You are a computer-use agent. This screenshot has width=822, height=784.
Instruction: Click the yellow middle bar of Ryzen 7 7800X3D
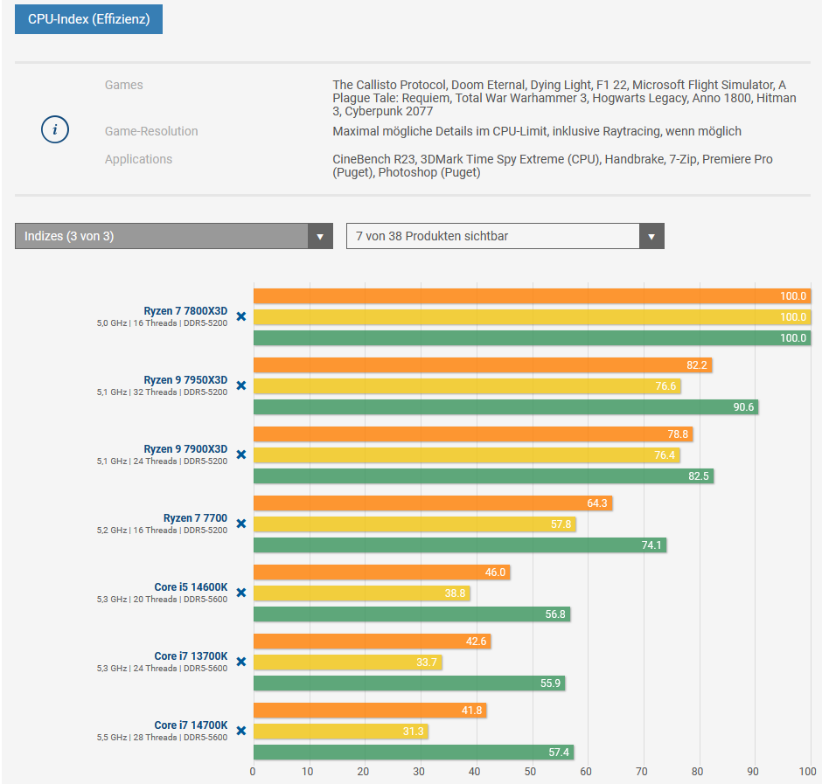click(532, 317)
